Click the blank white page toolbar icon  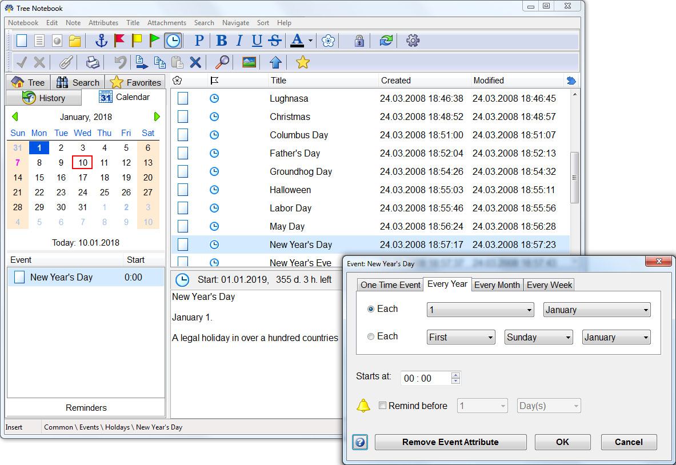click(22, 41)
